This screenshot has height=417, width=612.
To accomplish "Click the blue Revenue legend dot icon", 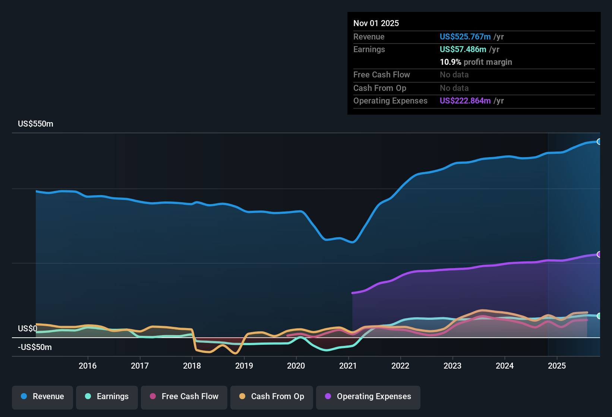I will 23,397.
